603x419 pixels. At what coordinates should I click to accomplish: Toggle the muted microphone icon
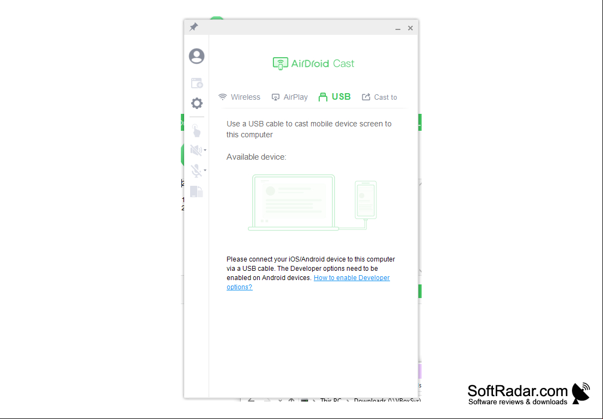tap(196, 171)
